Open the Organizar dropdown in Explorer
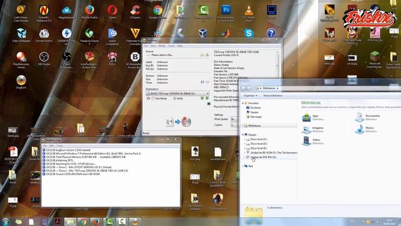Screen dimensions: 401x226 click(x=250, y=95)
